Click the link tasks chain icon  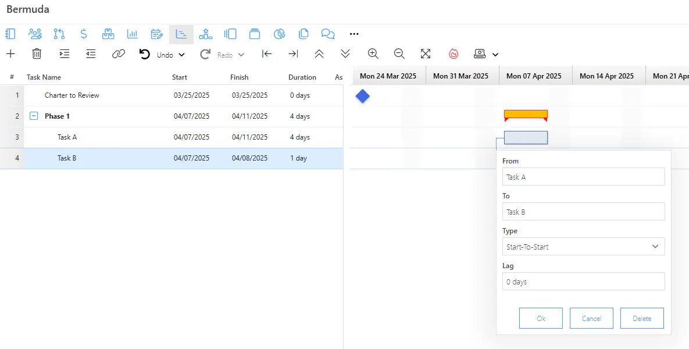(x=119, y=54)
